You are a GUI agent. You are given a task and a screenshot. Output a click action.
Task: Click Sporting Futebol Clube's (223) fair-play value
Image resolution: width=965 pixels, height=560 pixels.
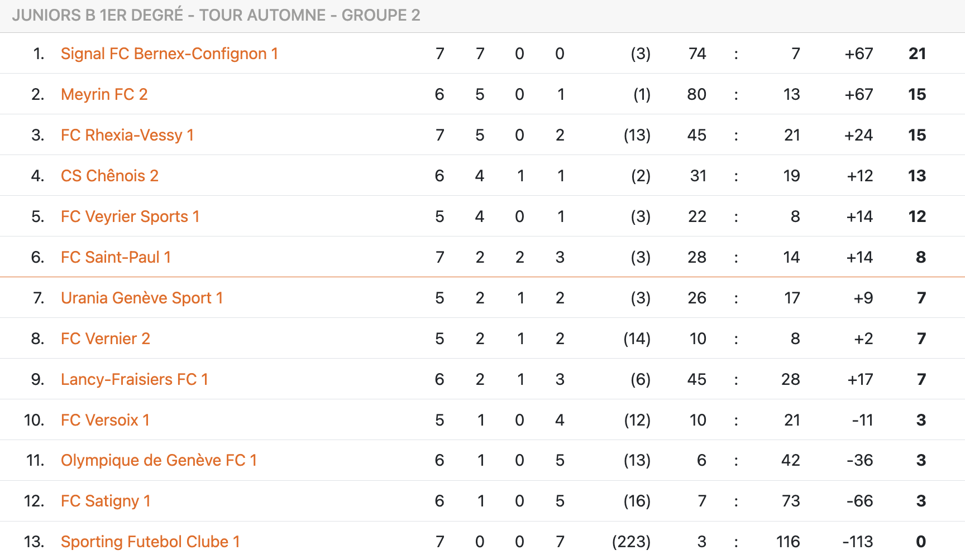pyautogui.click(x=631, y=542)
